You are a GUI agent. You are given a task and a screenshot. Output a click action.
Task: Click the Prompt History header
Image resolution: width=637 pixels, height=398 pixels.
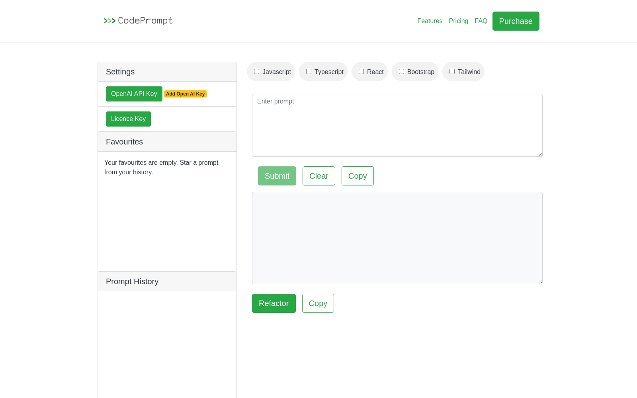pos(167,281)
